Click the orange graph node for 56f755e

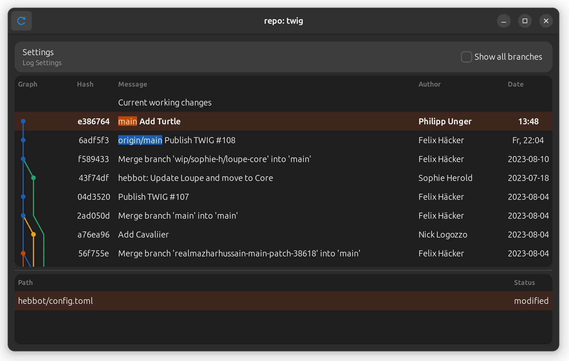[x=23, y=253]
